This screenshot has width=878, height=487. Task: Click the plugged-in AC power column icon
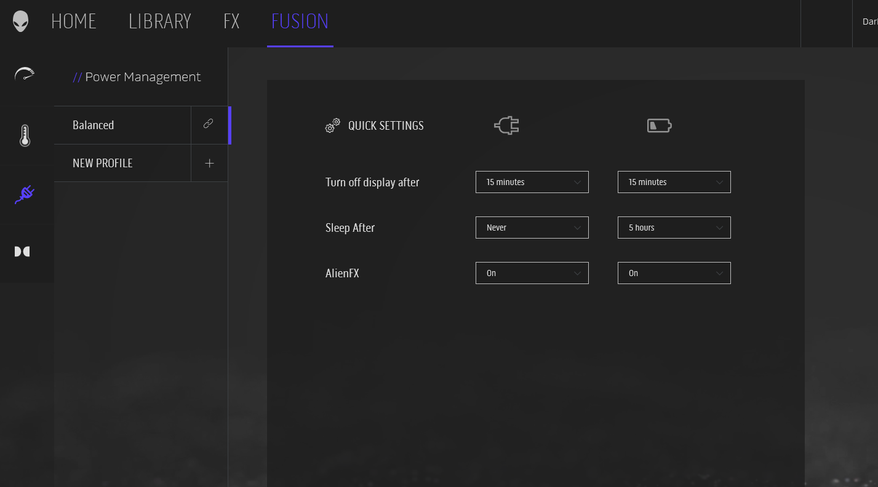click(506, 125)
